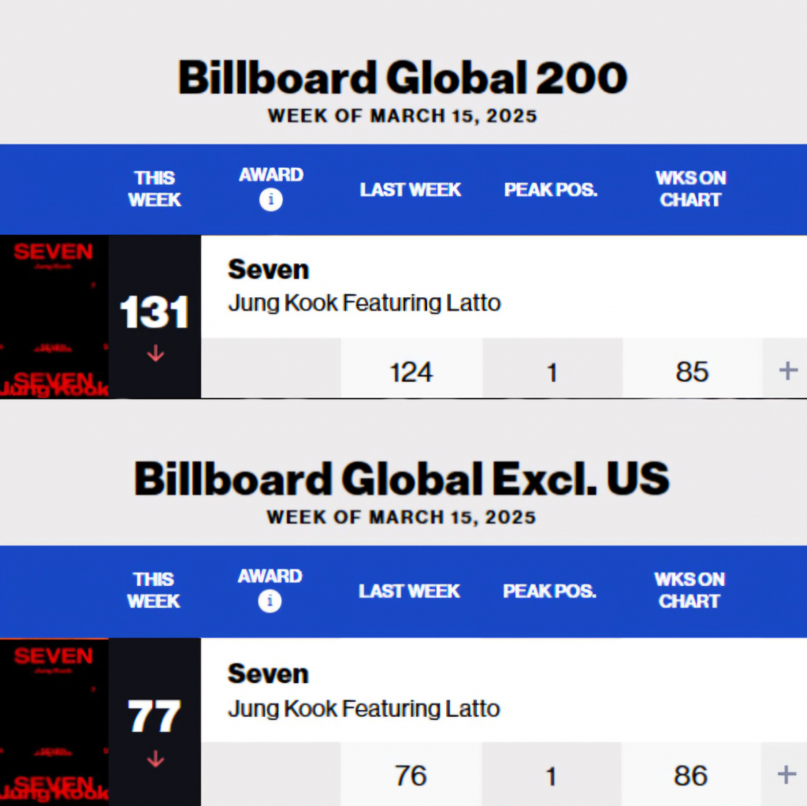Click the Last Week header in Global 200 chart

point(411,190)
